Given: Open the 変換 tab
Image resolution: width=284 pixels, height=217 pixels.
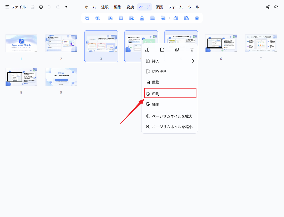Looking at the screenshot, I should point(130,7).
